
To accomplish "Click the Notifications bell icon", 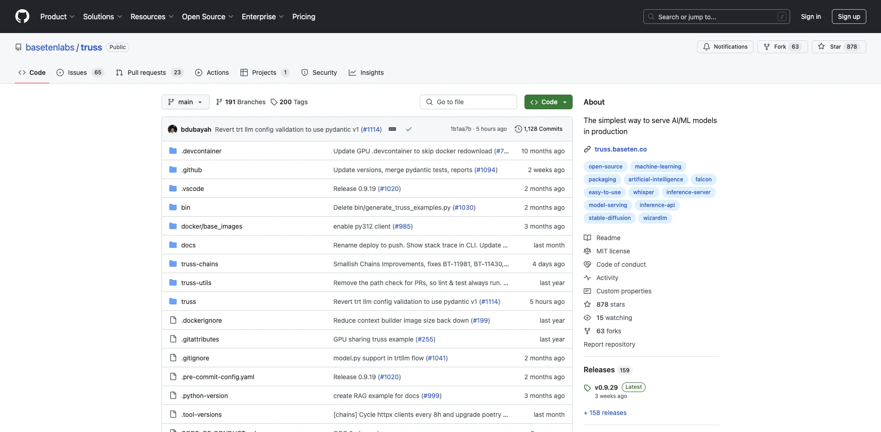I will pos(707,47).
